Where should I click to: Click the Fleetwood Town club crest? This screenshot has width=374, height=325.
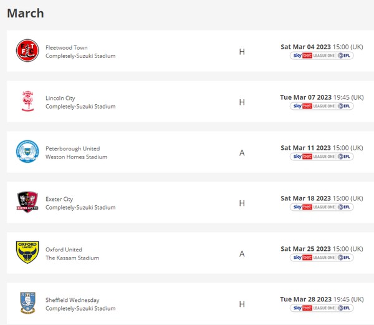[27, 51]
